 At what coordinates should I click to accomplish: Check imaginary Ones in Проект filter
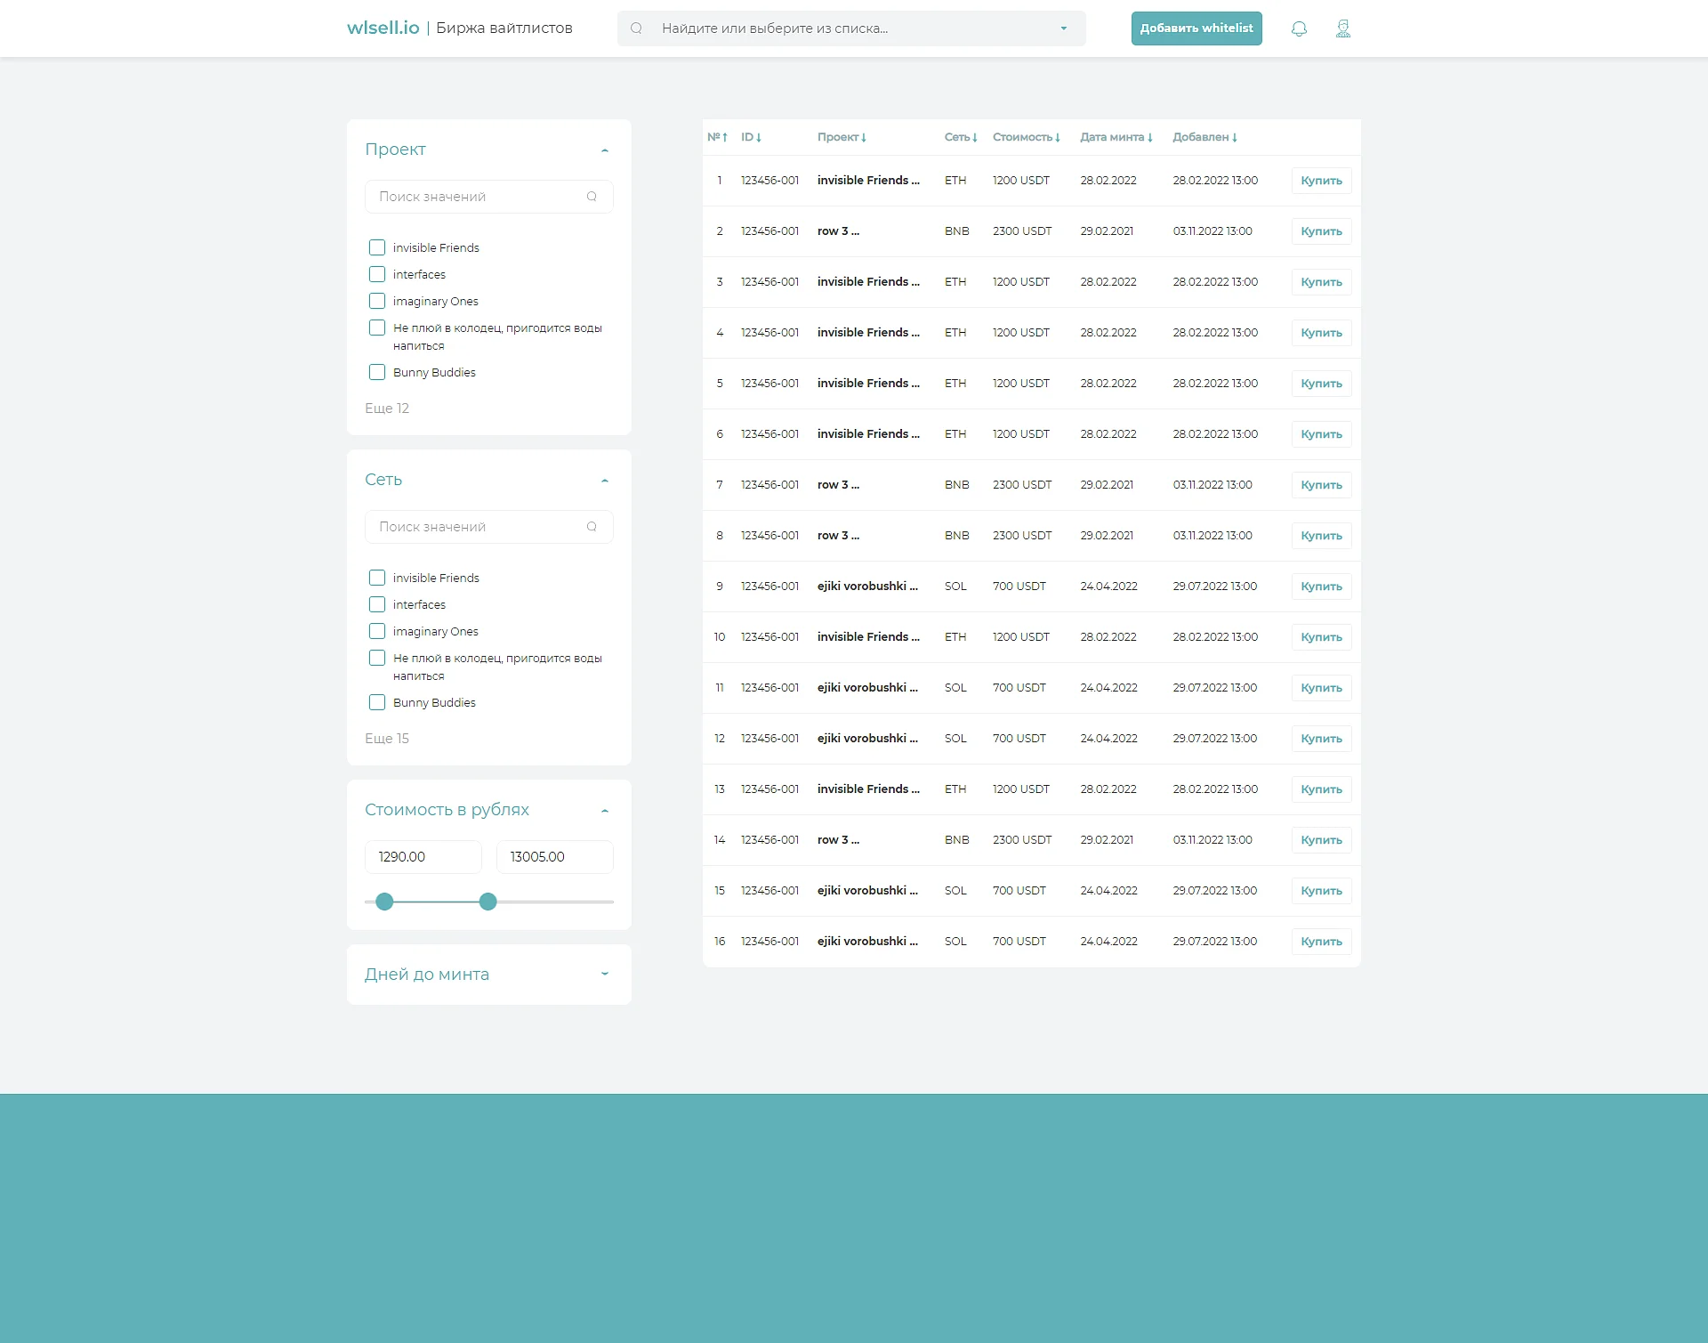[377, 301]
